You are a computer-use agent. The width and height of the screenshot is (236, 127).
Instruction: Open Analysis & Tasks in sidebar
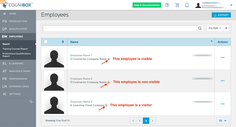pos(18,71)
